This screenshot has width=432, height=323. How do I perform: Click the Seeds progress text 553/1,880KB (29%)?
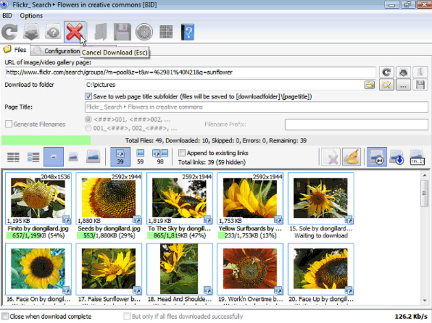(109, 236)
